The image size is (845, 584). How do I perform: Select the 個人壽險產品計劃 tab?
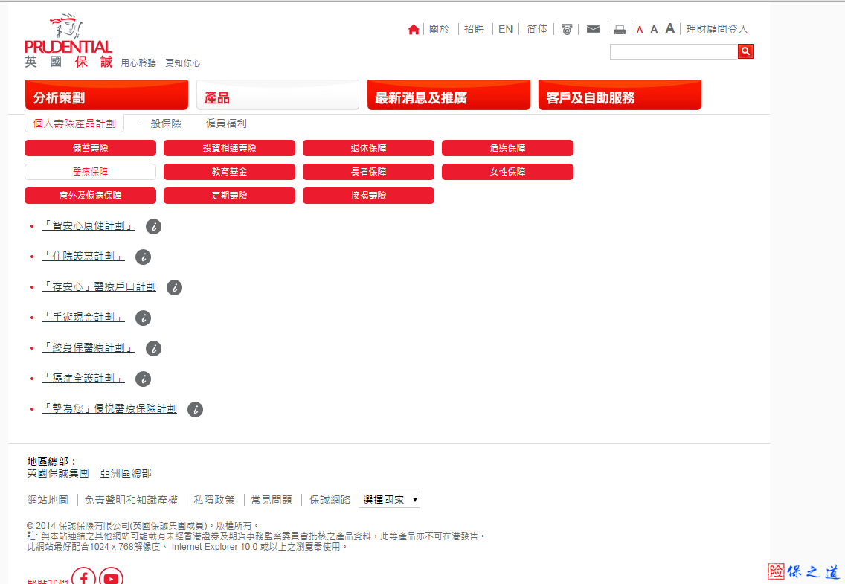tap(74, 123)
